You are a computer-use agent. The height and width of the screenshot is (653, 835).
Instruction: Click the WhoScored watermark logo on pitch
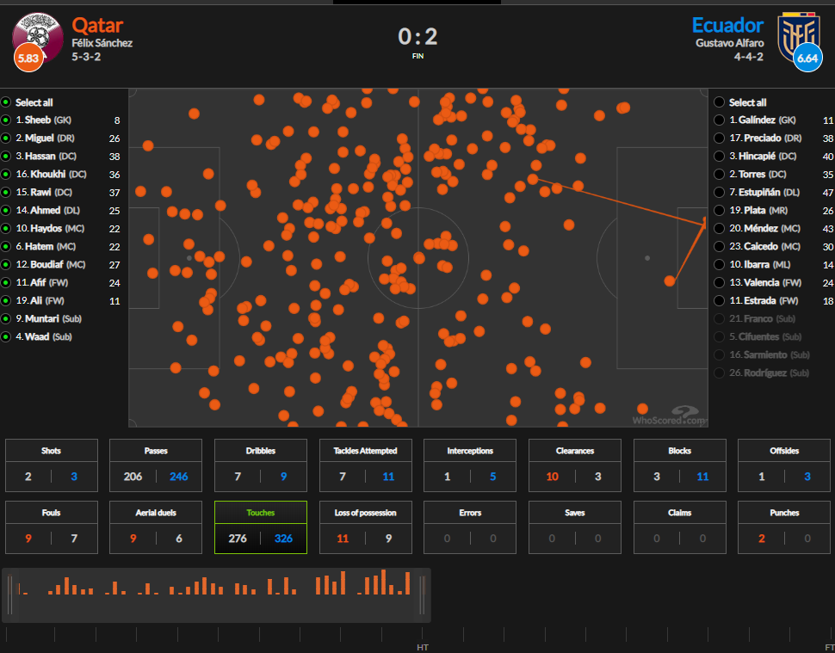pyautogui.click(x=668, y=416)
